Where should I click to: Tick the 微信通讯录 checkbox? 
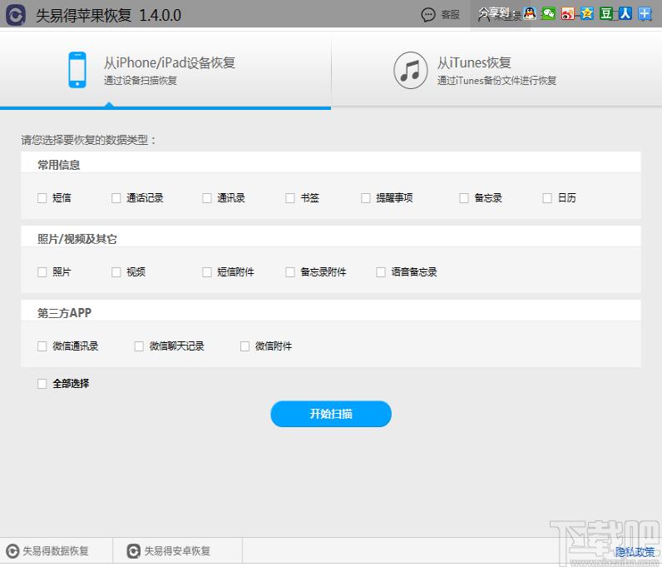pos(42,346)
